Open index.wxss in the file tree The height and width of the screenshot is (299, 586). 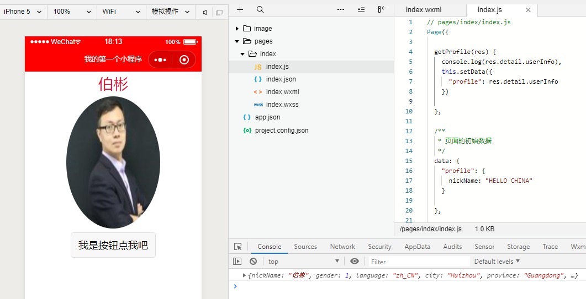(x=282, y=105)
